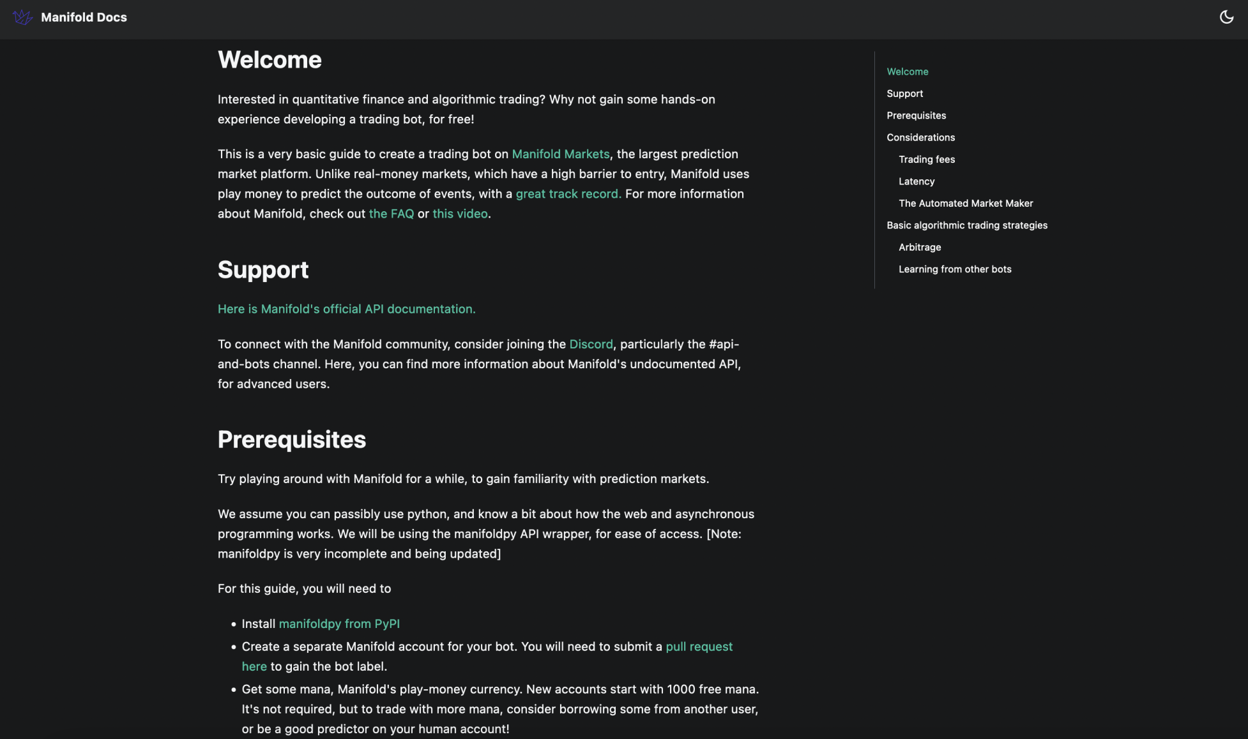The width and height of the screenshot is (1248, 739).
Task: Jump to Support in table of contents
Action: pyautogui.click(x=904, y=93)
